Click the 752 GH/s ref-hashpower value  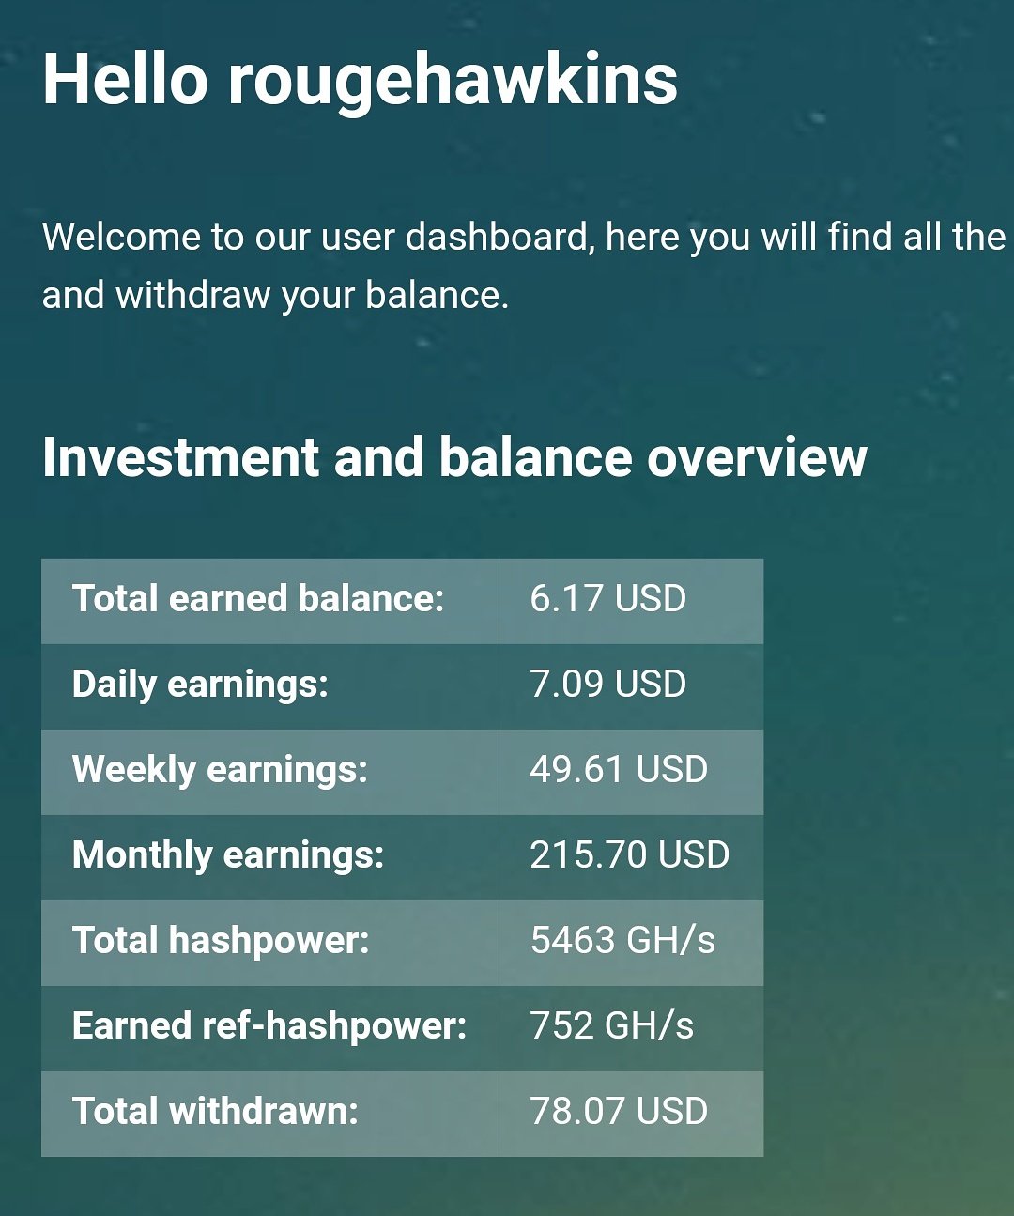[612, 1025]
